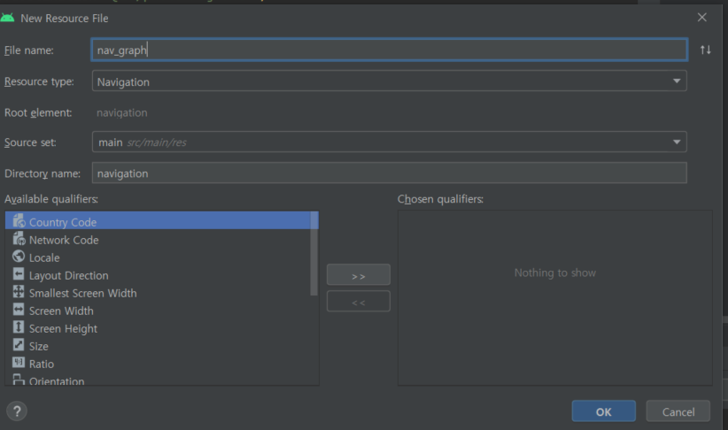Viewport: 728px width, 430px height.
Task: Click the sort arrows icon beside File name
Action: pyautogui.click(x=705, y=50)
